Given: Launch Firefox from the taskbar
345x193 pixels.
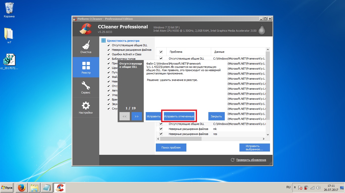Looking at the screenshot, I should pos(22,188).
